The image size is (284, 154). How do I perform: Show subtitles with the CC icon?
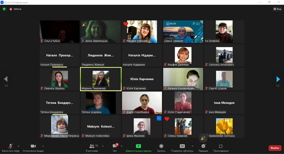point(182,146)
